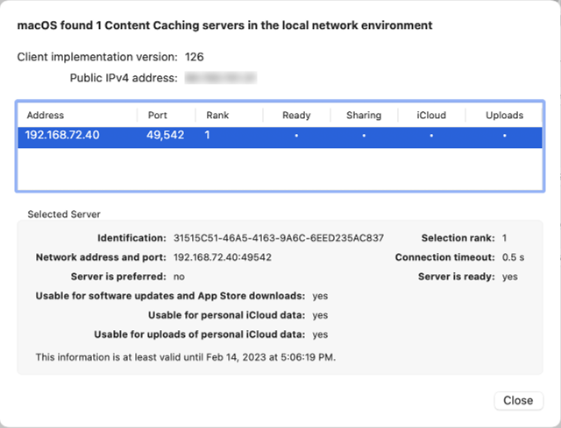Click the port value 49,542 cell
Viewport: 561px width, 428px height.
tap(166, 135)
